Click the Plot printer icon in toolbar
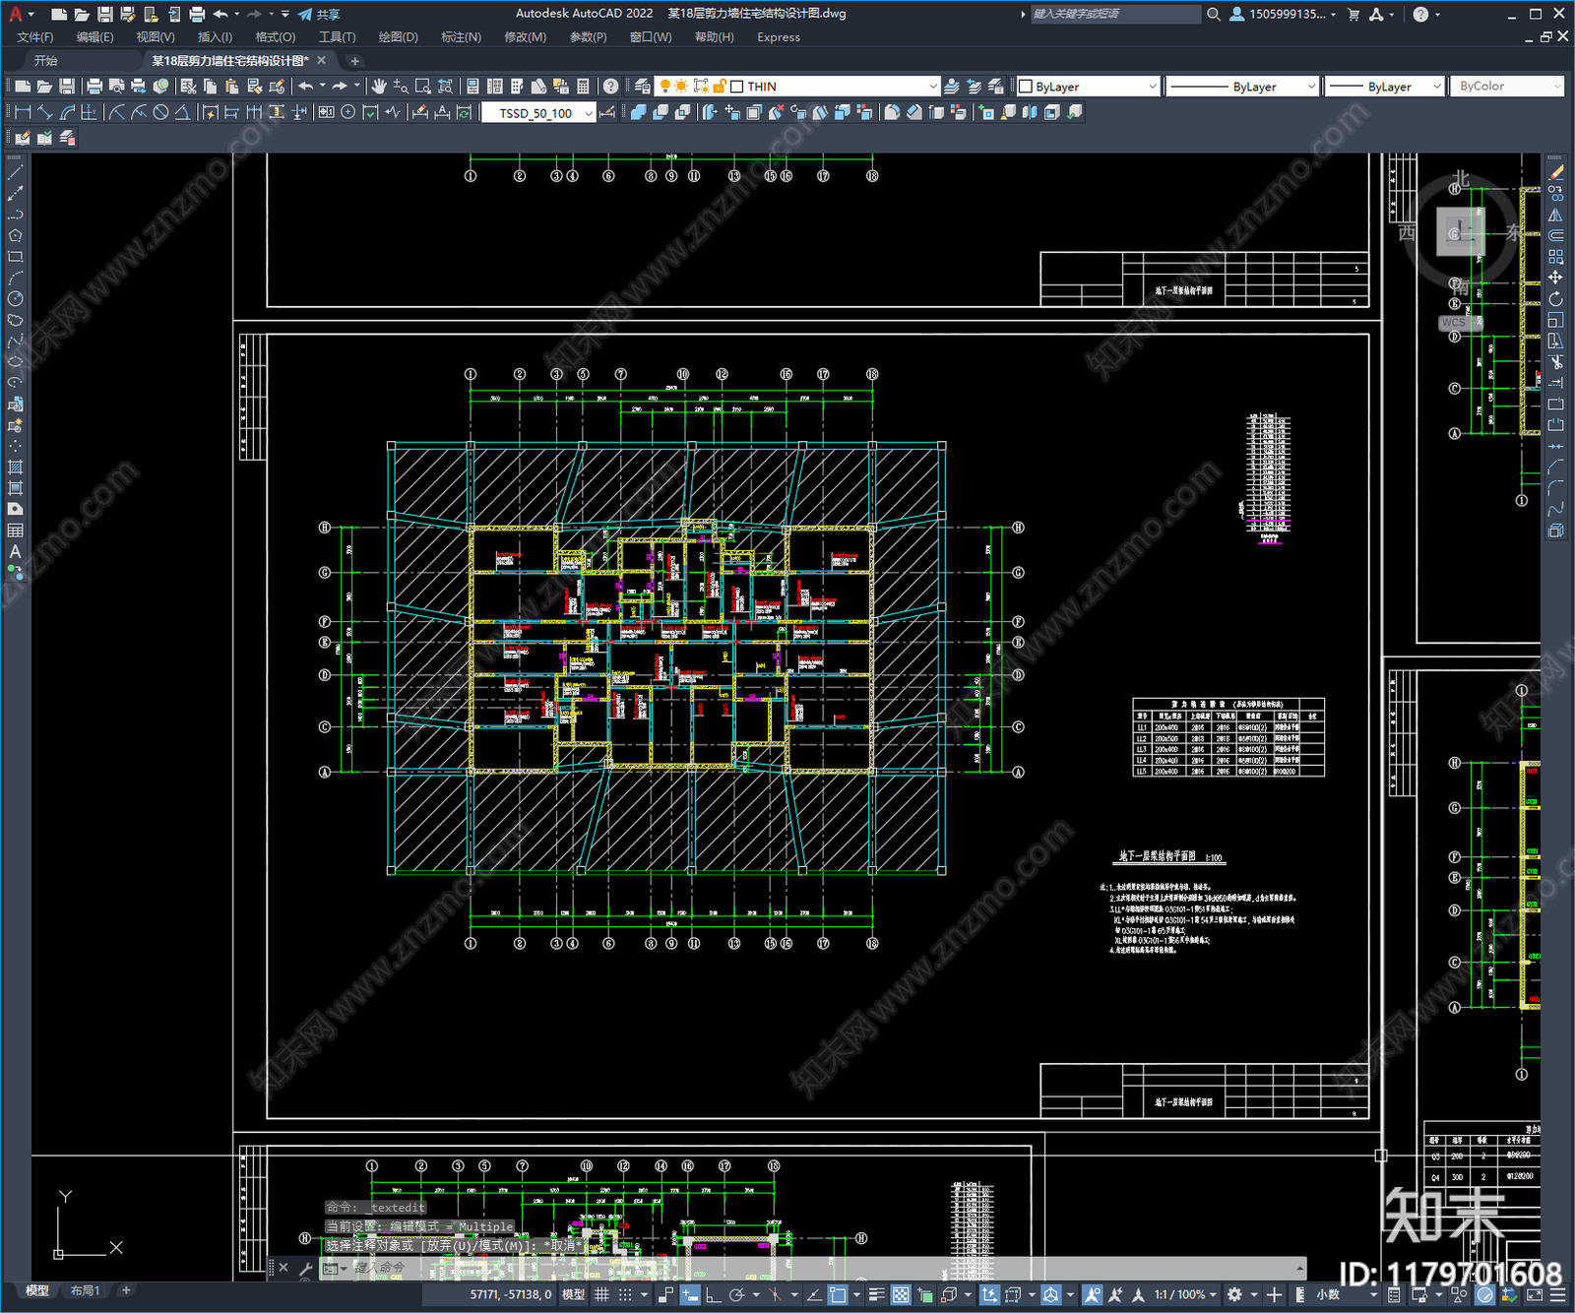Viewport: 1575px width, 1313px height. click(x=94, y=87)
